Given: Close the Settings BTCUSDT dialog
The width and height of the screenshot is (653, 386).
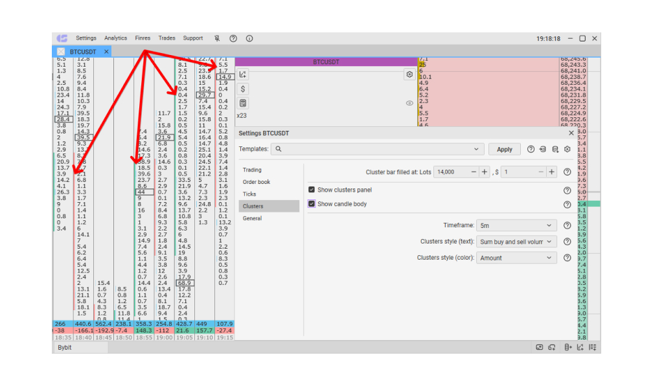Looking at the screenshot, I should click(571, 133).
